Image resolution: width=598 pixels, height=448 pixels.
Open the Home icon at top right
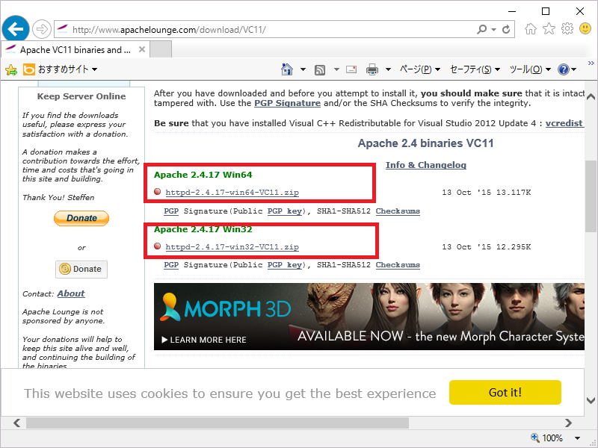531,29
